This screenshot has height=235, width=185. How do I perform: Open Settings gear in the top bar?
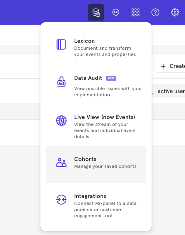[175, 12]
